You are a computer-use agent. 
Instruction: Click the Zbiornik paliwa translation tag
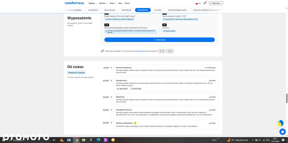click(169, 31)
